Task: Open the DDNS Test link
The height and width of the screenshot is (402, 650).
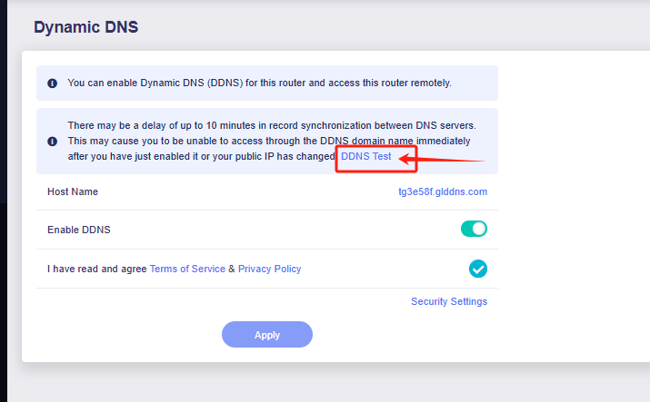Action: pyautogui.click(x=366, y=156)
